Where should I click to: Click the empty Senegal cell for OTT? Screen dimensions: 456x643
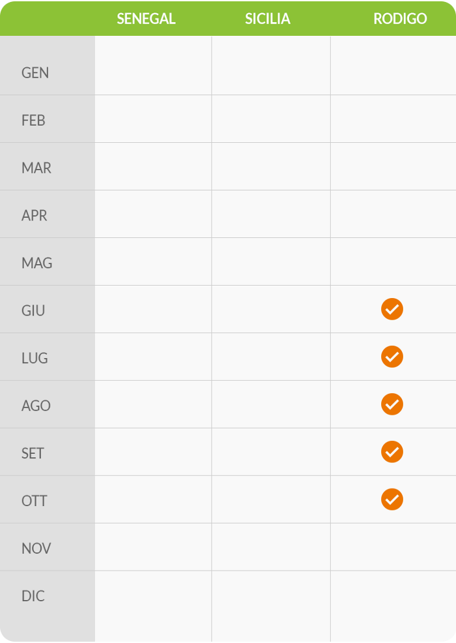(x=153, y=500)
